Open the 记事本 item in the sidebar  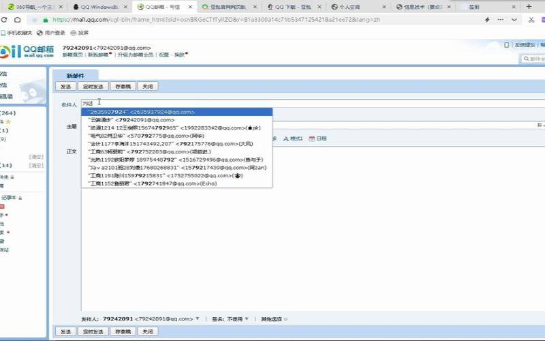9,198
